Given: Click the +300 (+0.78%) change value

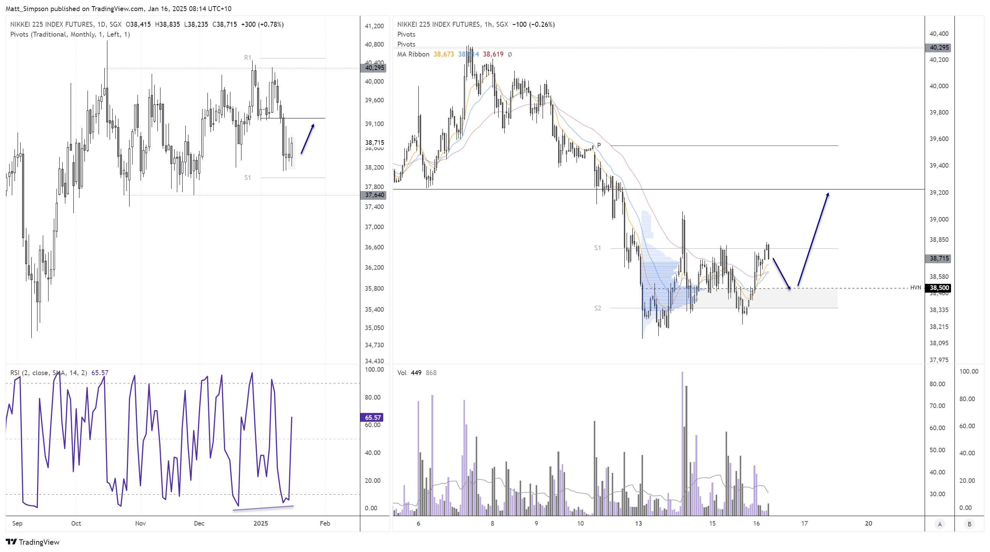Looking at the screenshot, I should tap(262, 24).
